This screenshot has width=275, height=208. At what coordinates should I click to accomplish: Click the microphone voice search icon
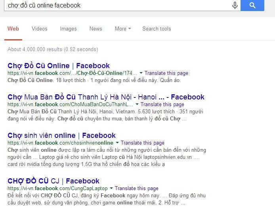point(235,5)
